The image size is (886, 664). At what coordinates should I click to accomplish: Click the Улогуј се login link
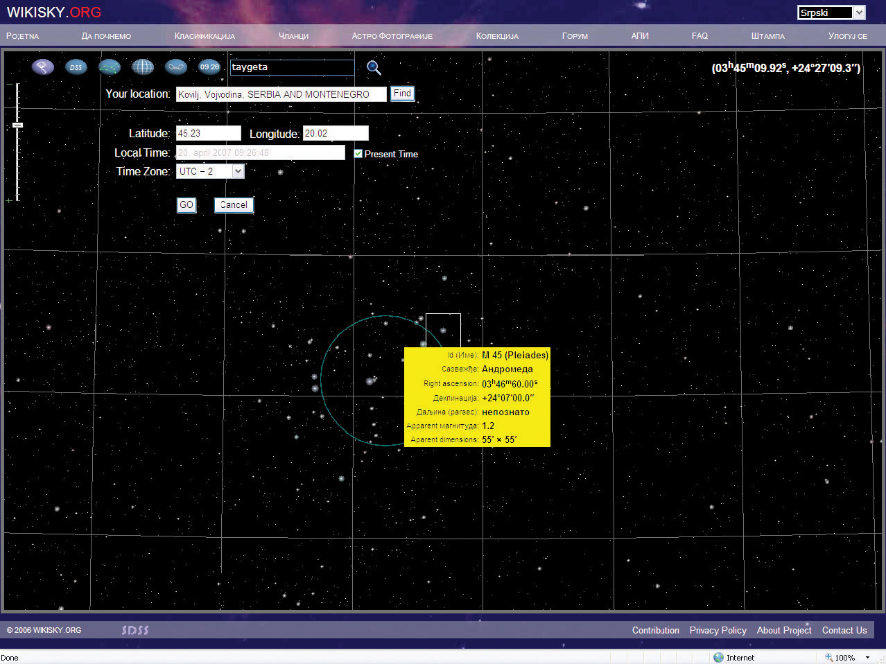(x=847, y=36)
